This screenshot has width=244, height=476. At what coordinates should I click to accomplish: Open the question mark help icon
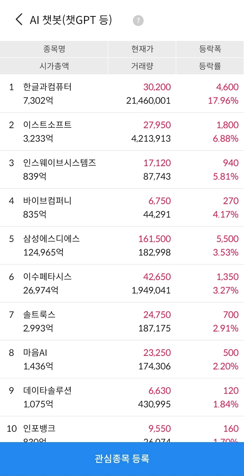coord(138,21)
